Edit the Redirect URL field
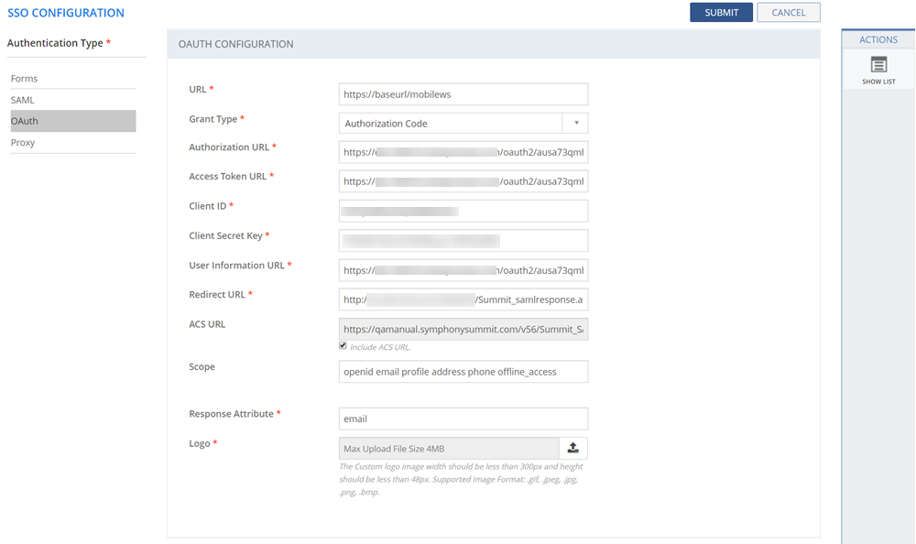This screenshot has width=916, height=544. coord(463,299)
